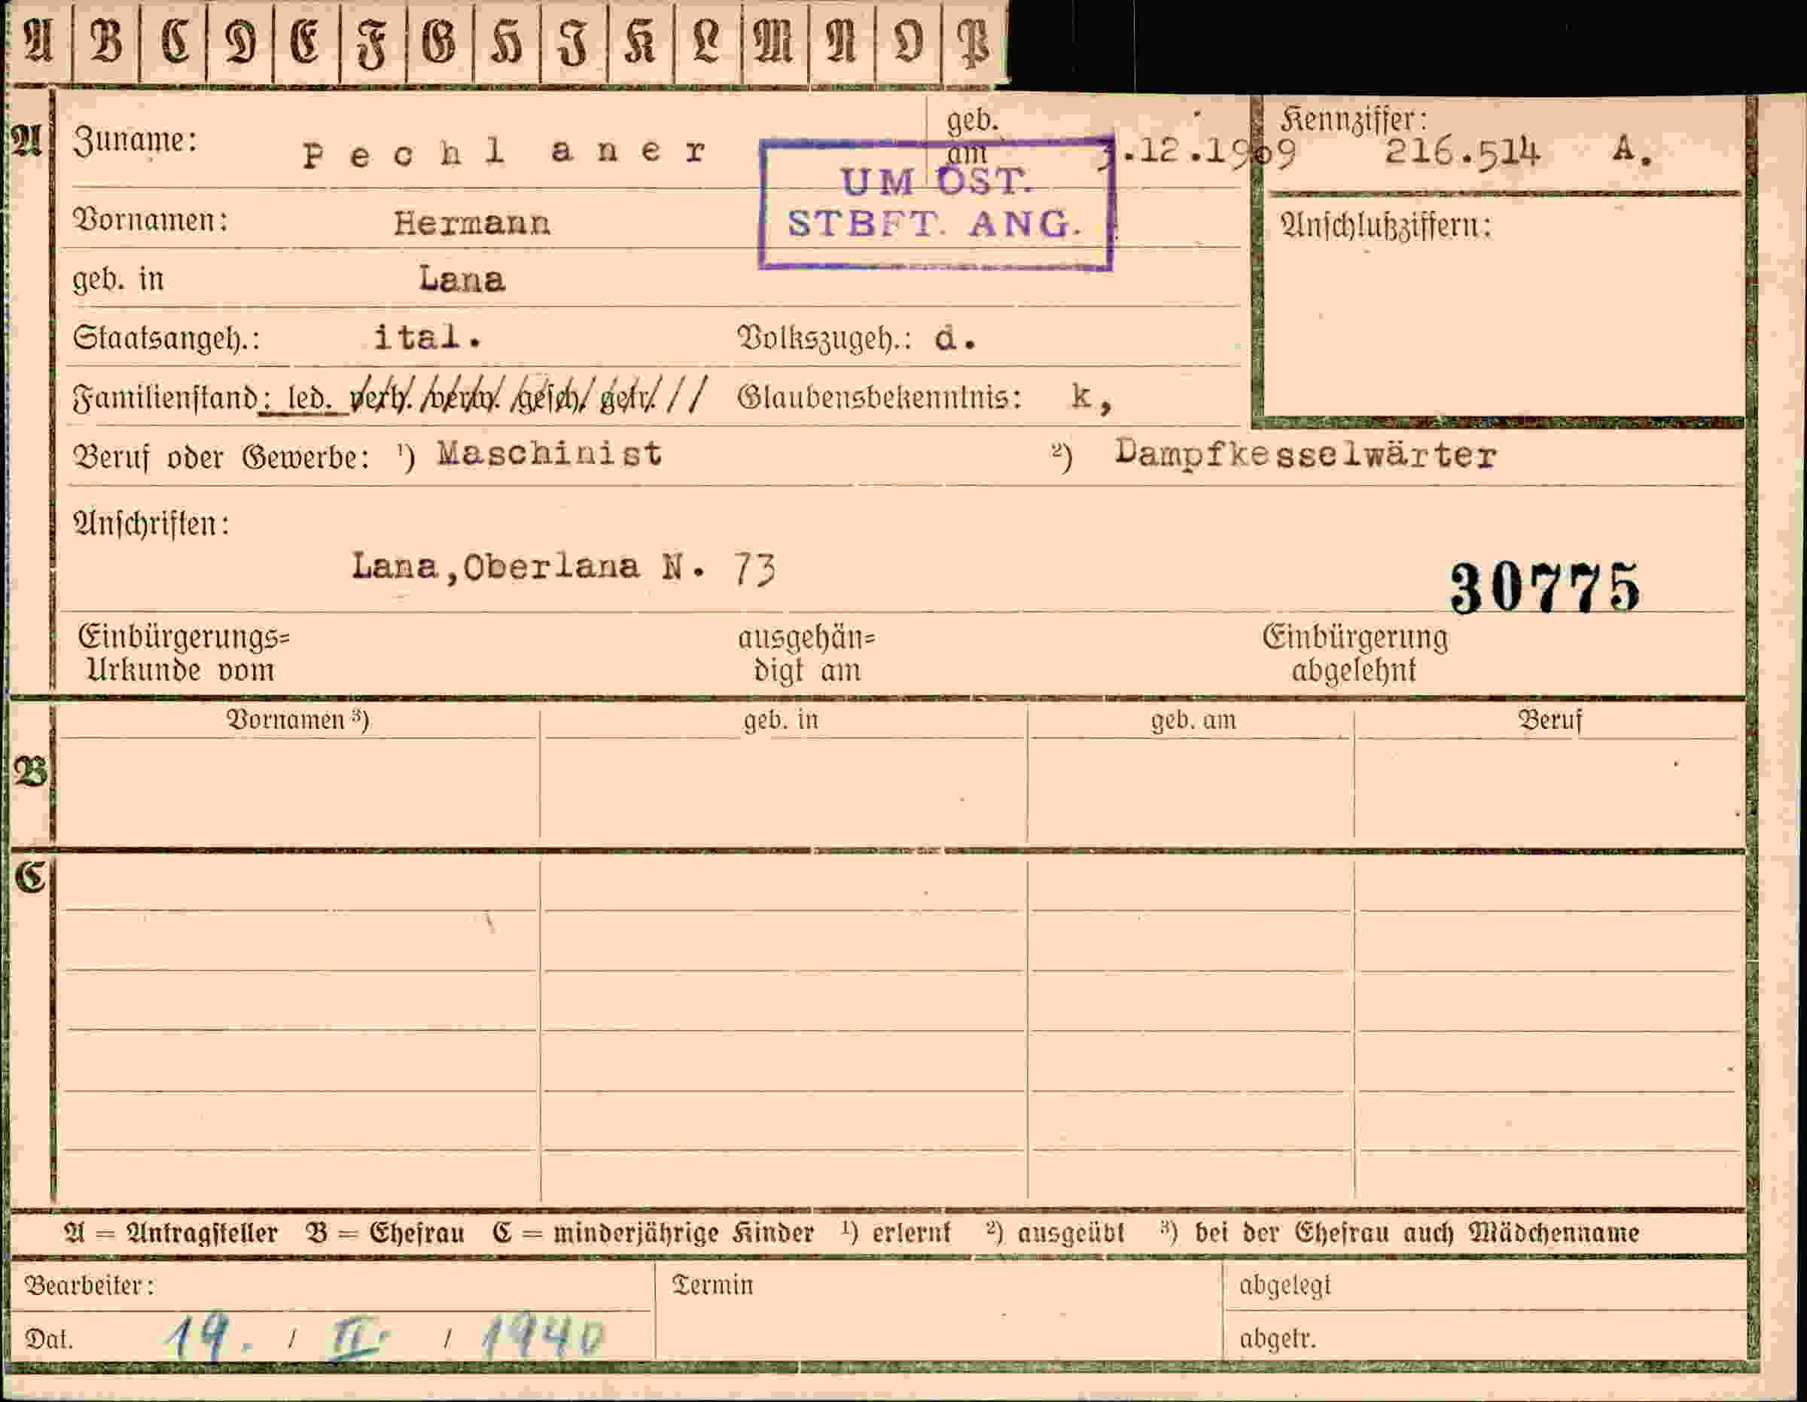1807x1402 pixels.
Task: Select the index tab letter P
Action: [973, 41]
